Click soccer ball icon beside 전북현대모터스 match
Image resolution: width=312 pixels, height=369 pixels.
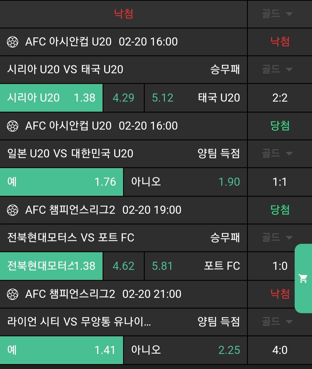click(x=12, y=210)
